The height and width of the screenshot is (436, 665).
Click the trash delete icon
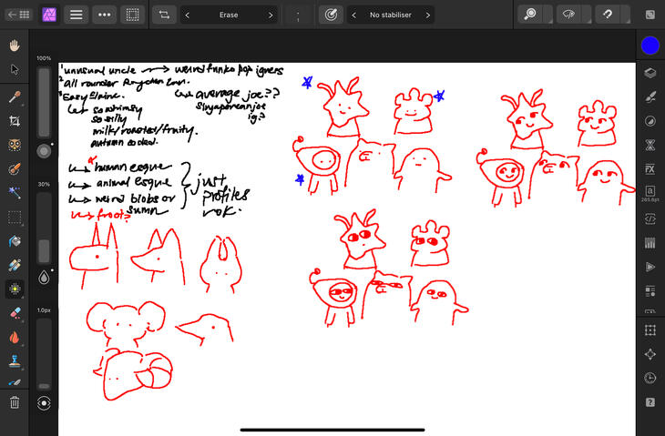coord(15,402)
